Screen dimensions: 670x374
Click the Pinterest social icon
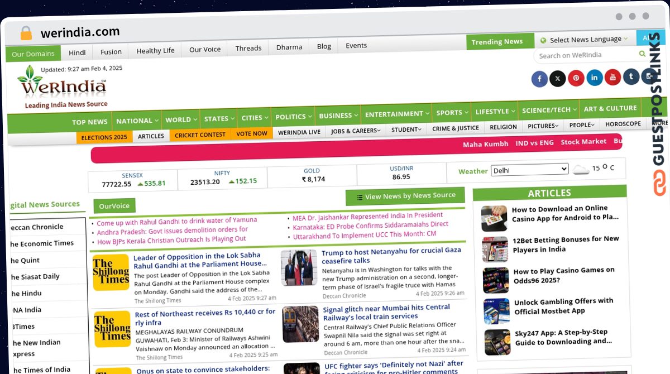[576, 78]
